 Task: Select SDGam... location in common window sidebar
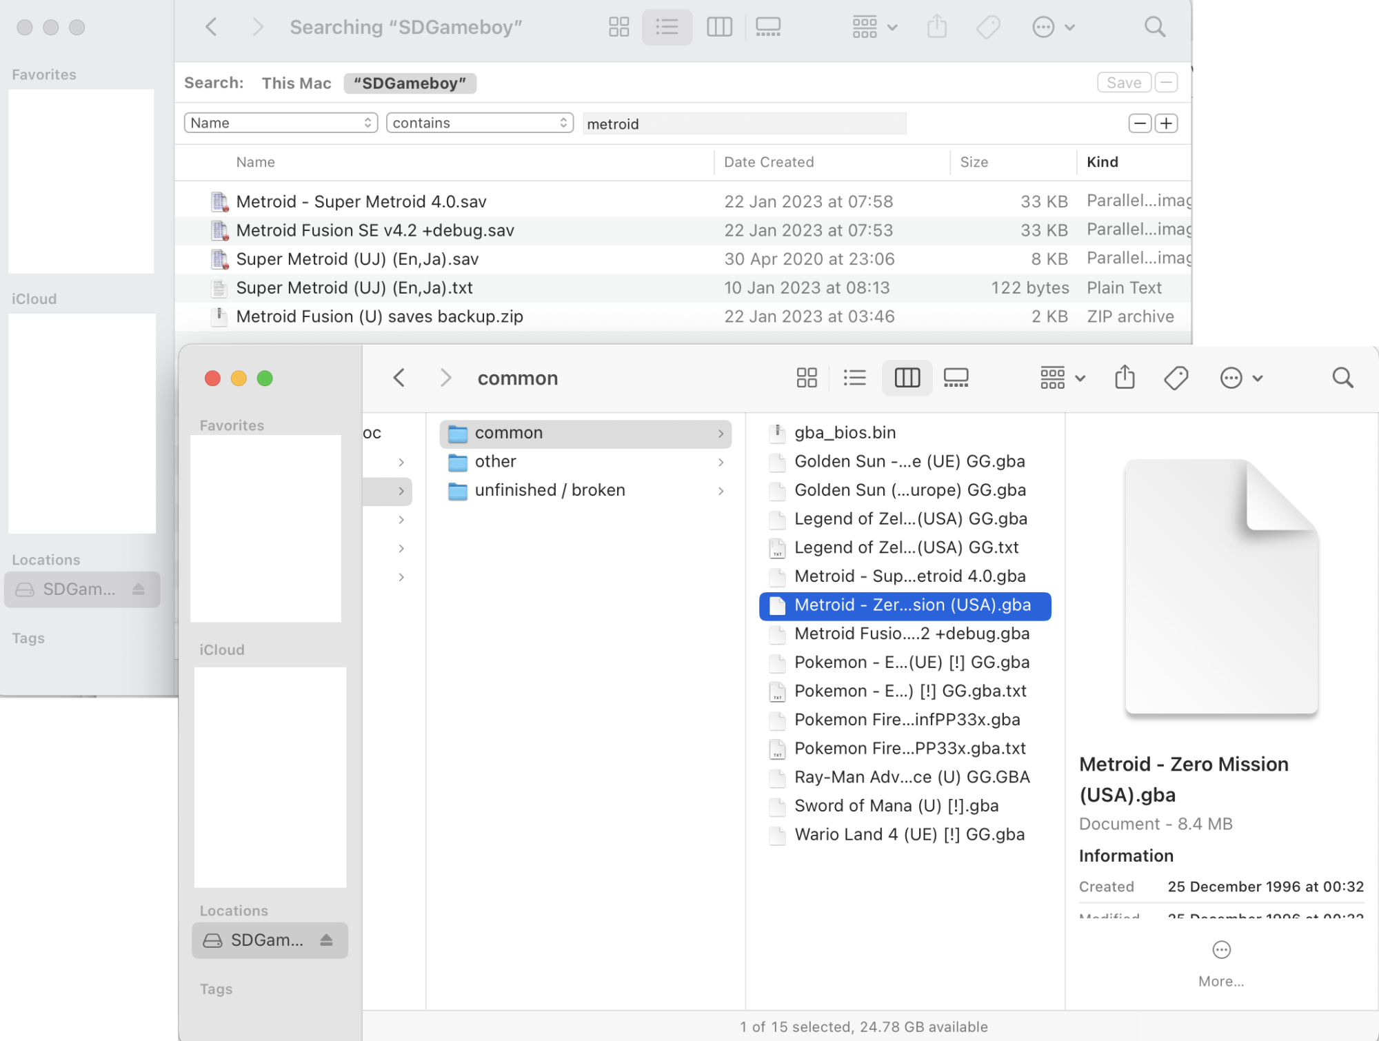click(270, 940)
